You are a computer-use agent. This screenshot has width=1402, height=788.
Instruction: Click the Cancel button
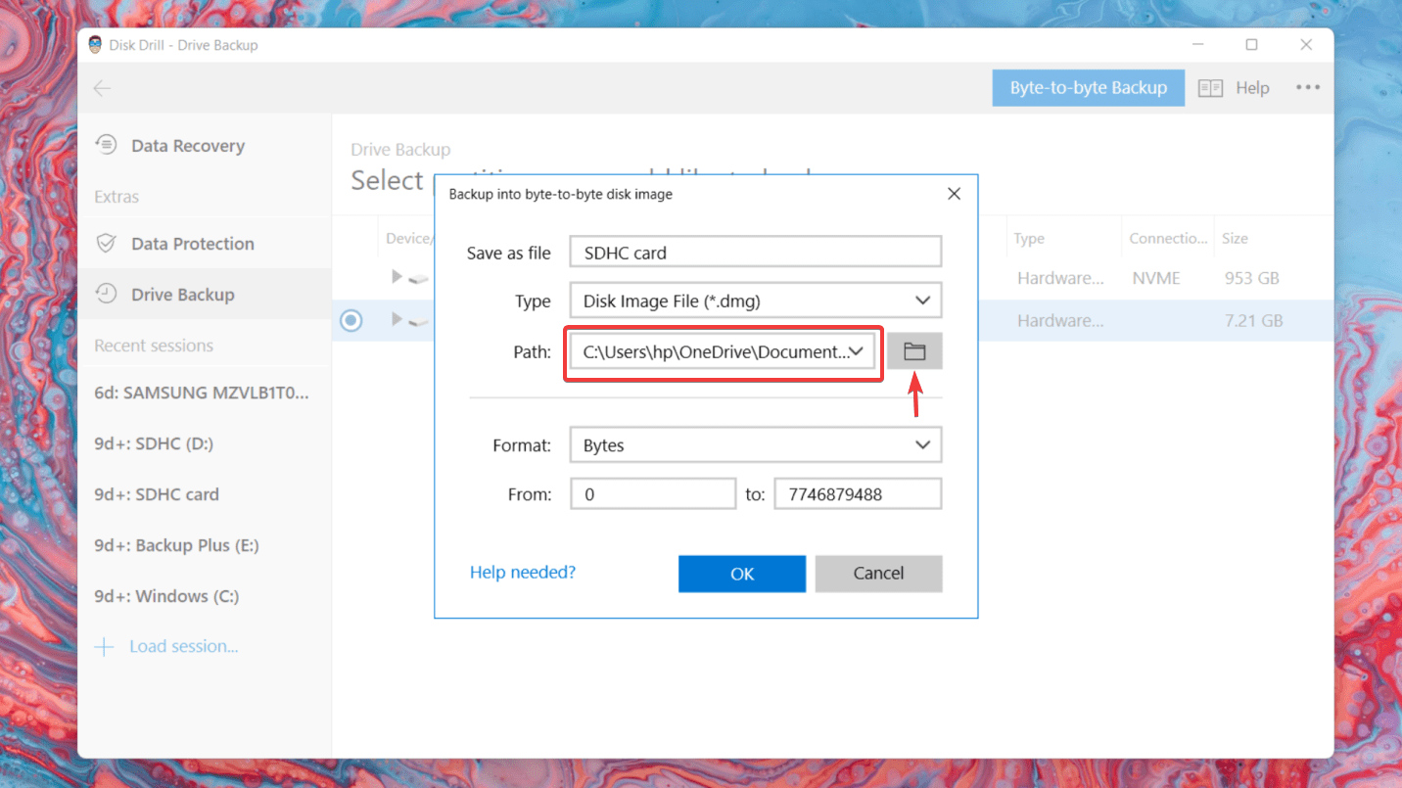pos(878,574)
